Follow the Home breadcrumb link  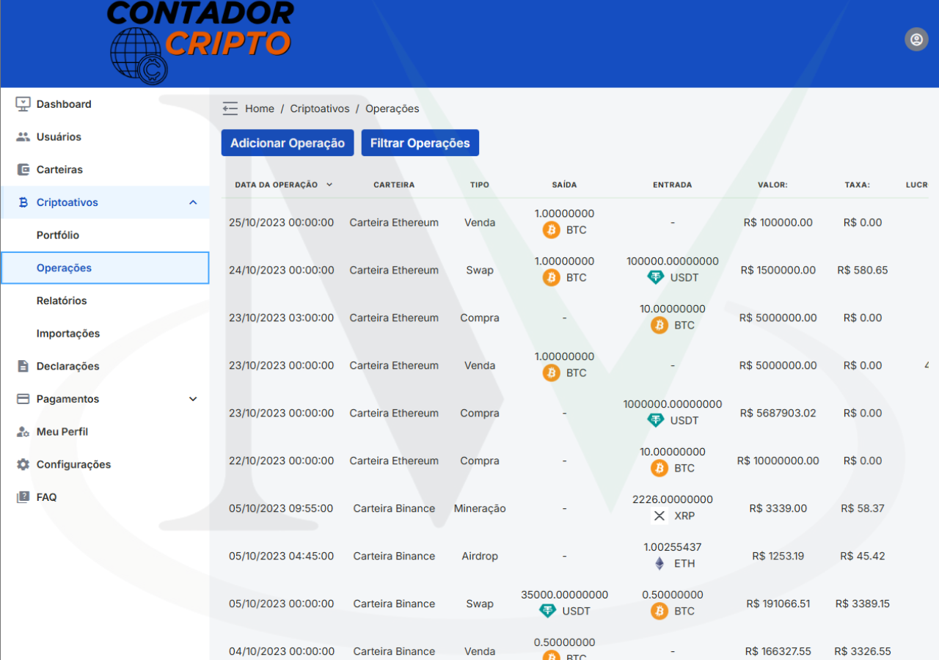point(260,109)
